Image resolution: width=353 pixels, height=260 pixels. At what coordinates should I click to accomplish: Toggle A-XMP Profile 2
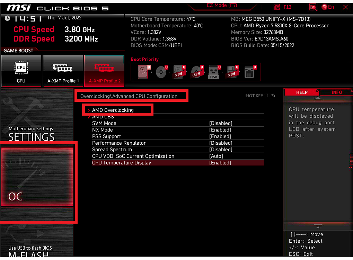105,71
